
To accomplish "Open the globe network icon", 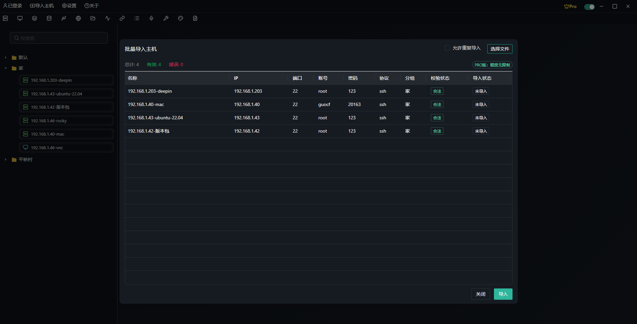I will (x=78, y=18).
